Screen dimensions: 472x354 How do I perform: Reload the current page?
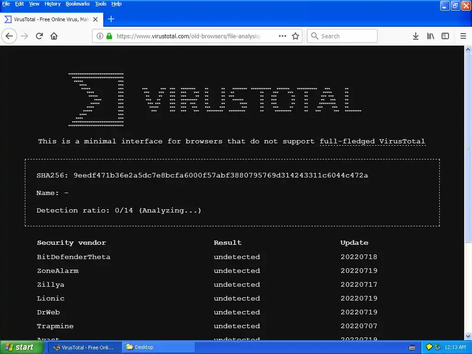39,36
